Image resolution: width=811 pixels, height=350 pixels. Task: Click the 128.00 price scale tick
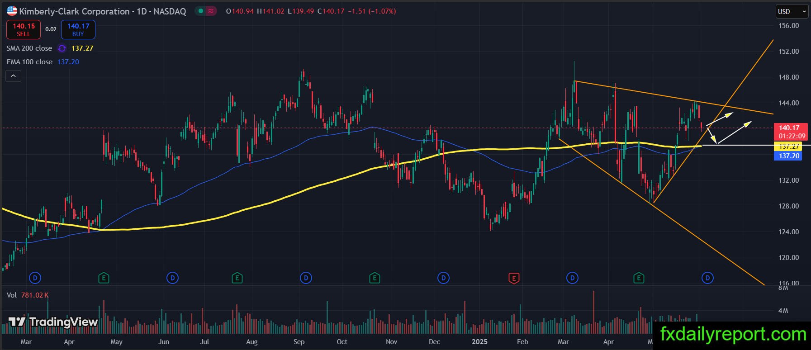click(x=789, y=206)
